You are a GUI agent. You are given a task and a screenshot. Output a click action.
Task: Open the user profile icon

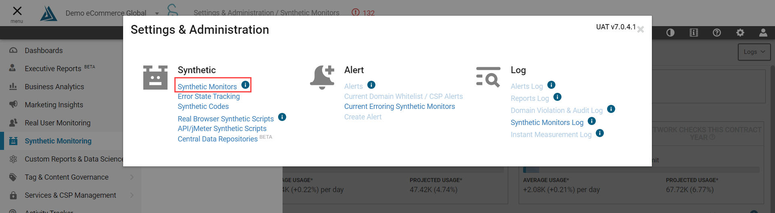point(763,33)
